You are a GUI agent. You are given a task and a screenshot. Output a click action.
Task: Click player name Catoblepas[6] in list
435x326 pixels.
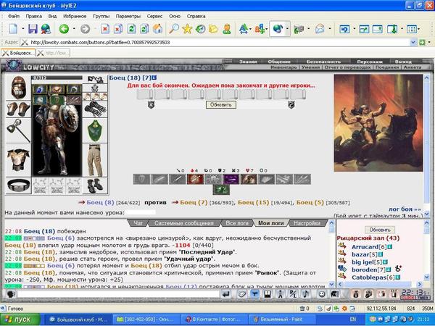(x=373, y=277)
